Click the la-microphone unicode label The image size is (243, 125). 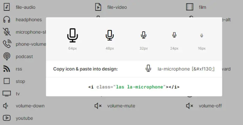click(186, 69)
